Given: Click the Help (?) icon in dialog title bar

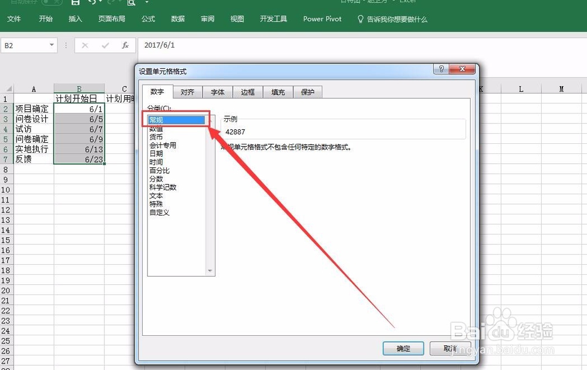Looking at the screenshot, I should pyautogui.click(x=441, y=69).
